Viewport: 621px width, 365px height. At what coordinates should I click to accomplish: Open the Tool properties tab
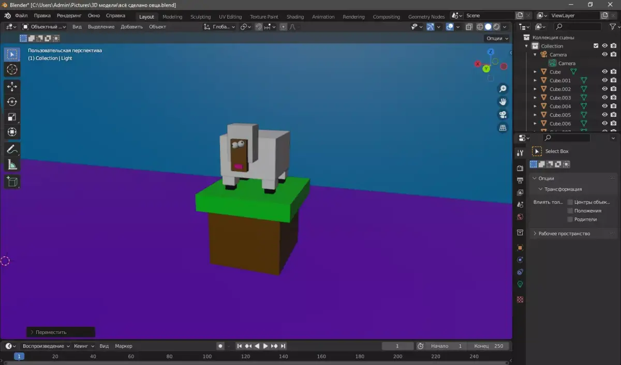520,153
